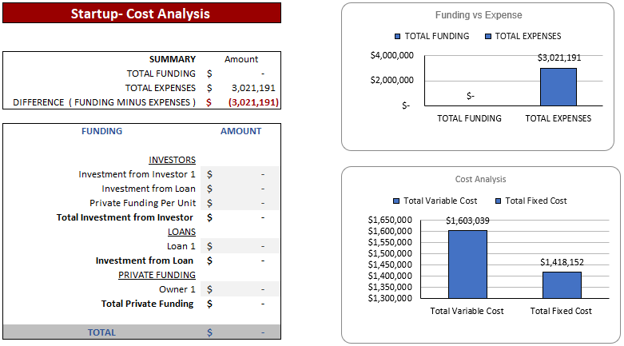Click the underlined INVESTORS heading
The height and width of the screenshot is (346, 624).
pyautogui.click(x=172, y=160)
